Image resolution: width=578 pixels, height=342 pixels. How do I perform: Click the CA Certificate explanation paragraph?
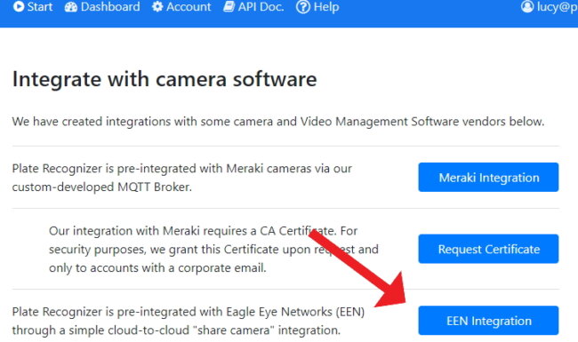point(213,250)
